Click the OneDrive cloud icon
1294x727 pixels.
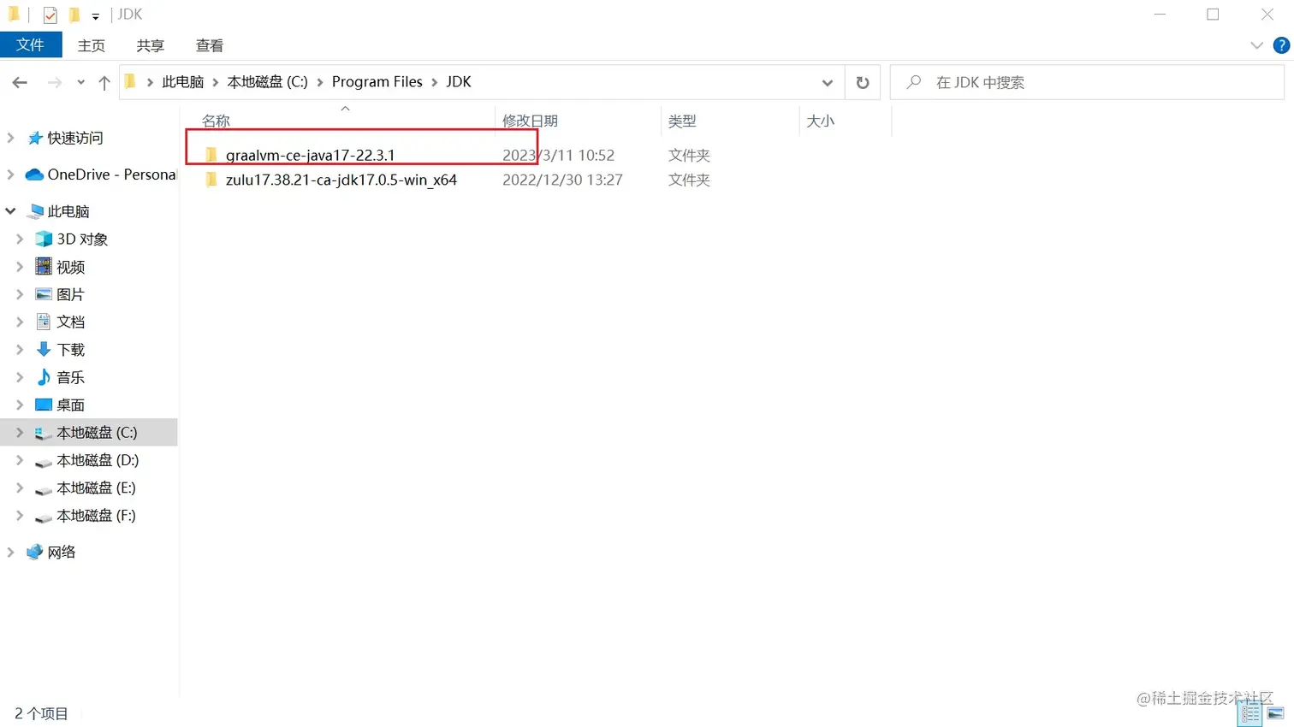click(34, 174)
